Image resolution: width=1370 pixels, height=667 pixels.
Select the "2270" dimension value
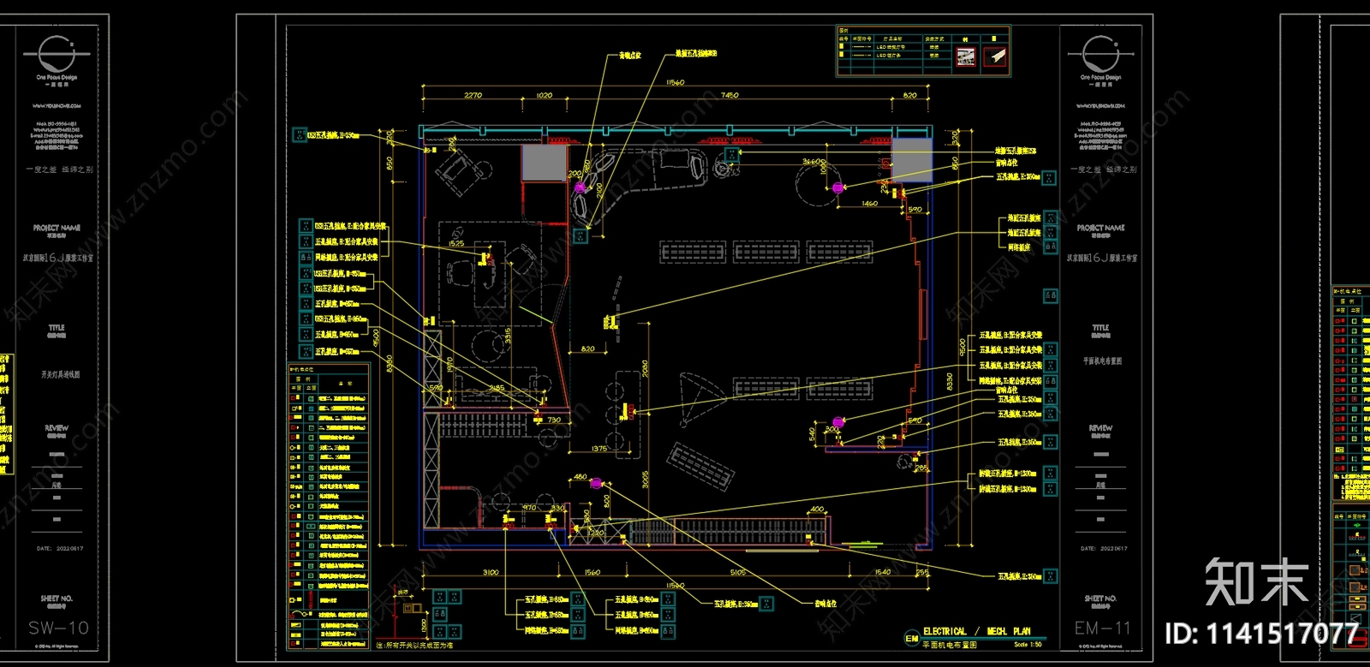(473, 95)
